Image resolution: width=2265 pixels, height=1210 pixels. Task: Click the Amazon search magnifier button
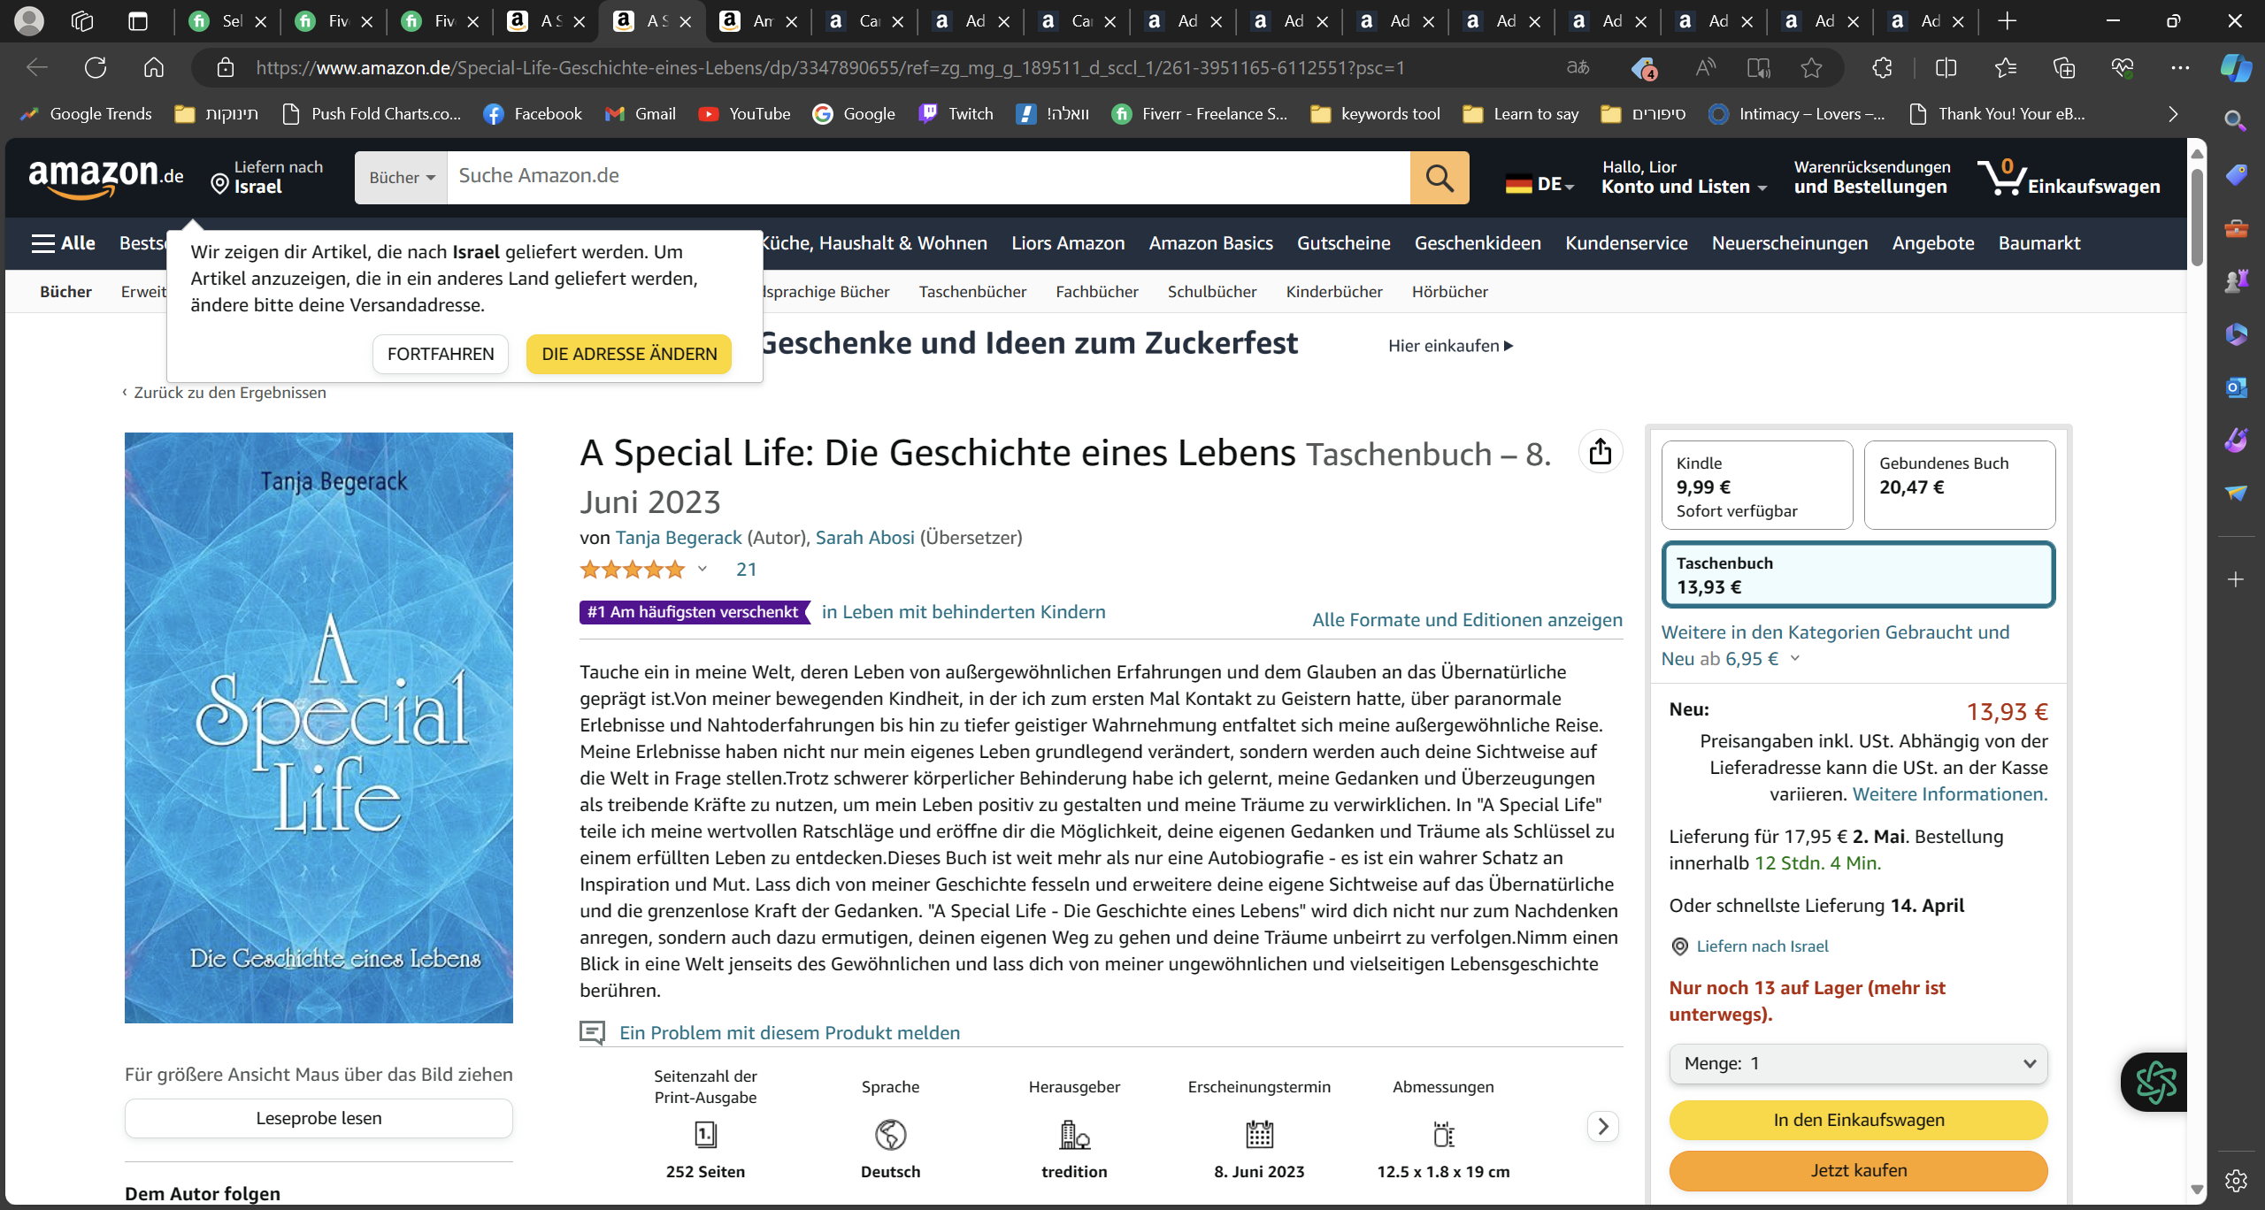pos(1440,178)
